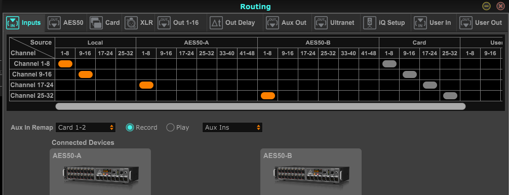
Task: Route Channel 1-8 to AES50-A 1-8
Action: tap(146, 64)
